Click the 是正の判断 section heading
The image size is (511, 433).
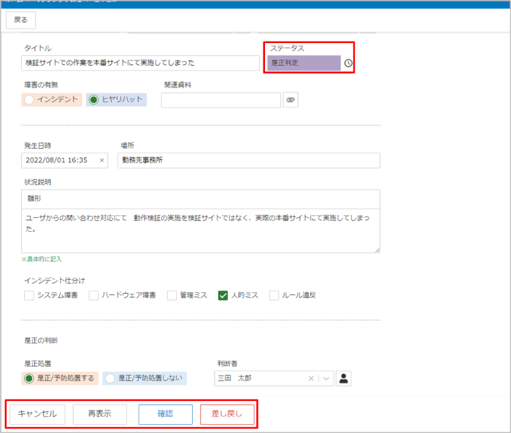coord(41,340)
